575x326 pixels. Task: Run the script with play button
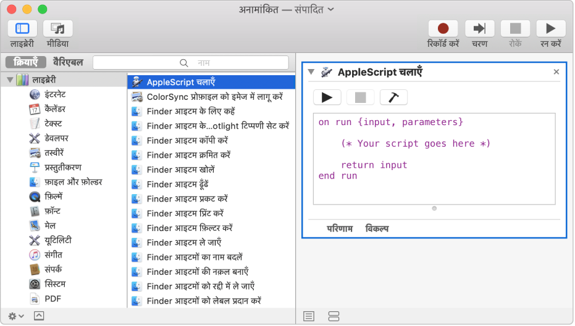(327, 97)
